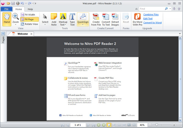Save the document with the floppy disk icon
183x128 pixels.
point(13,3)
